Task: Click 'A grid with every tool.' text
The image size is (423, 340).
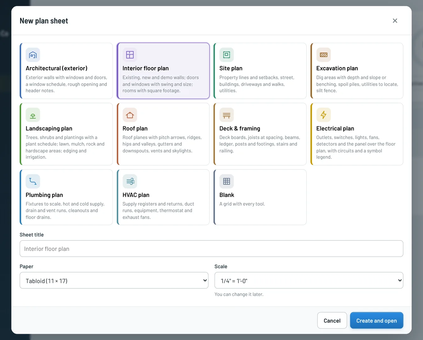Action: tap(242, 204)
